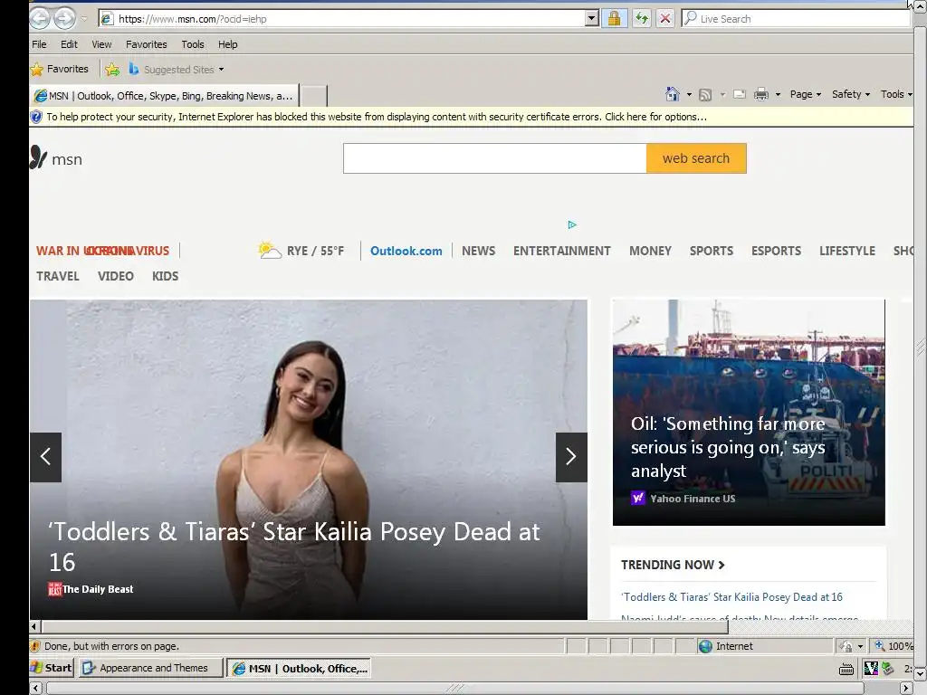Open the recent pages dropdown arrow

point(84,19)
